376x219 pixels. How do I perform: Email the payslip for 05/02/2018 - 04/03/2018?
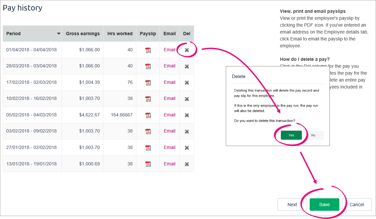[x=169, y=115]
